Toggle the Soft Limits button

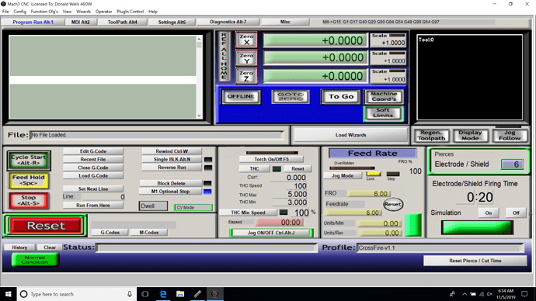pos(383,113)
